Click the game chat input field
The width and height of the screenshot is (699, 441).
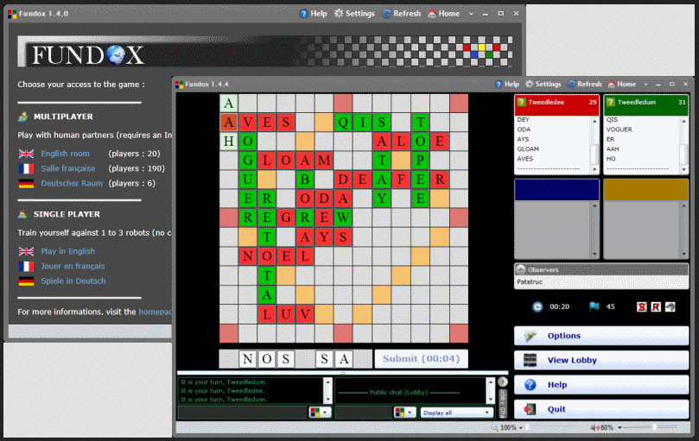click(244, 413)
